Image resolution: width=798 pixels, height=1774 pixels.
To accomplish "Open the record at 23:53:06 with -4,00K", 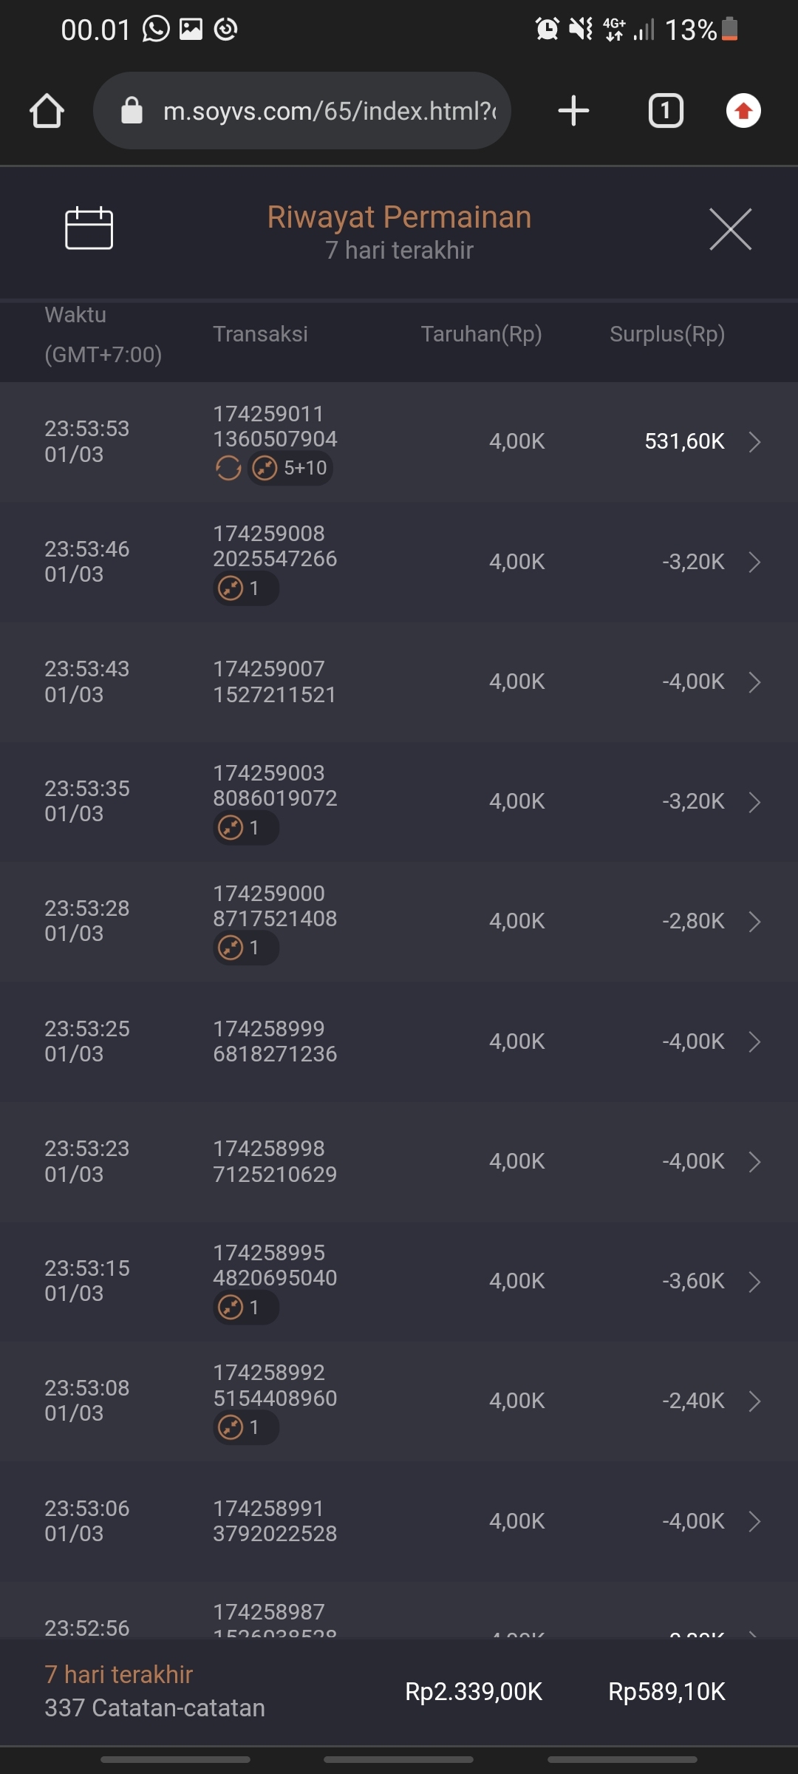I will click(x=754, y=1521).
